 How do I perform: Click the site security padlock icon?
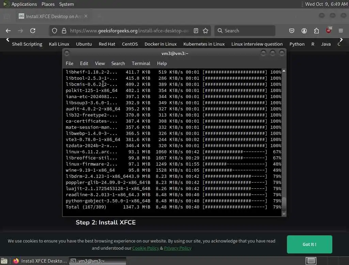tap(64, 31)
